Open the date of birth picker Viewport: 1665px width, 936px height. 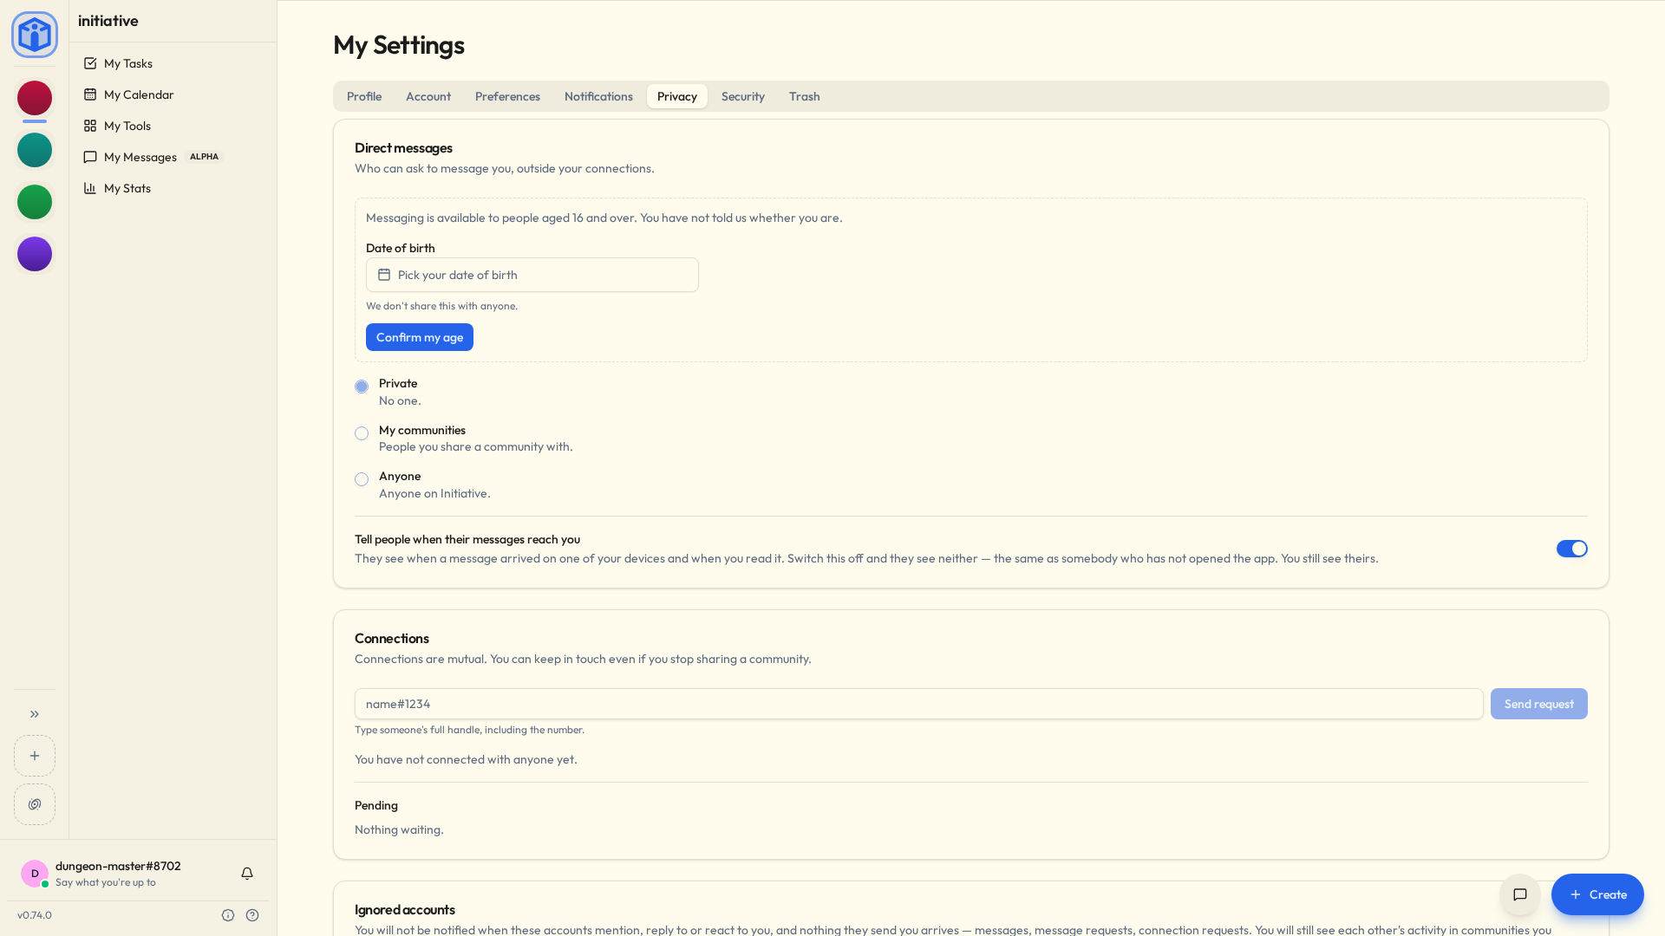pyautogui.click(x=532, y=275)
